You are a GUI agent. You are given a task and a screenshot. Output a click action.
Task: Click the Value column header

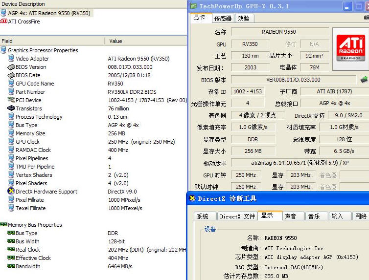coord(146,41)
